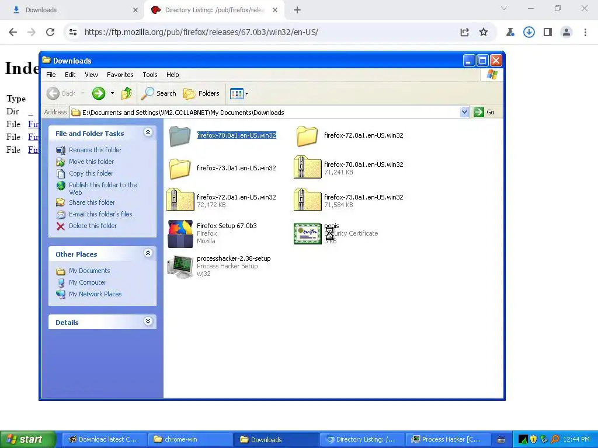Toggle the Folders pane button

(201, 93)
